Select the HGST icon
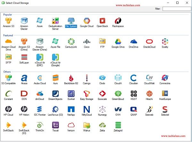192x142 pixels. click(x=134, y=93)
